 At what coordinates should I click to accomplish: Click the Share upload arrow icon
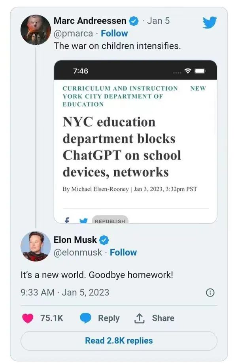[140, 318]
